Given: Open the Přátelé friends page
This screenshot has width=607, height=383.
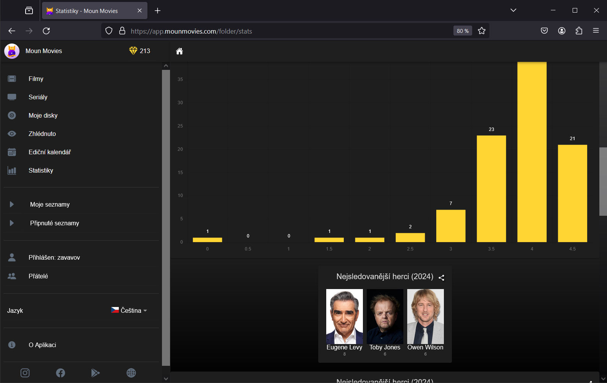Looking at the screenshot, I should [38, 276].
